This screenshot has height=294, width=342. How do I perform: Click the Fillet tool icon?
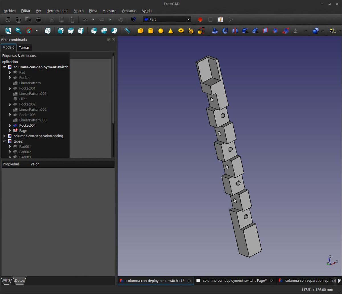coord(245,30)
